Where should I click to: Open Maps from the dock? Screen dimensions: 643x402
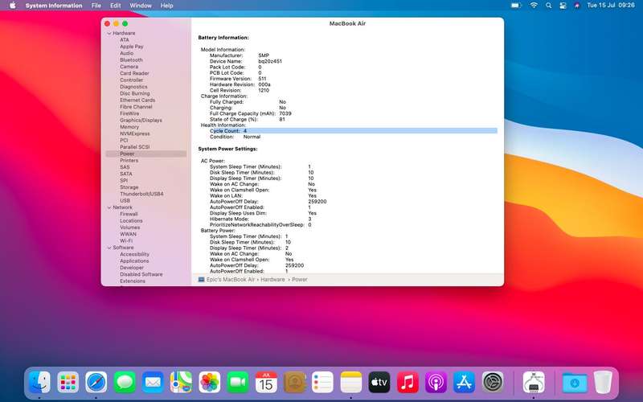coord(182,383)
